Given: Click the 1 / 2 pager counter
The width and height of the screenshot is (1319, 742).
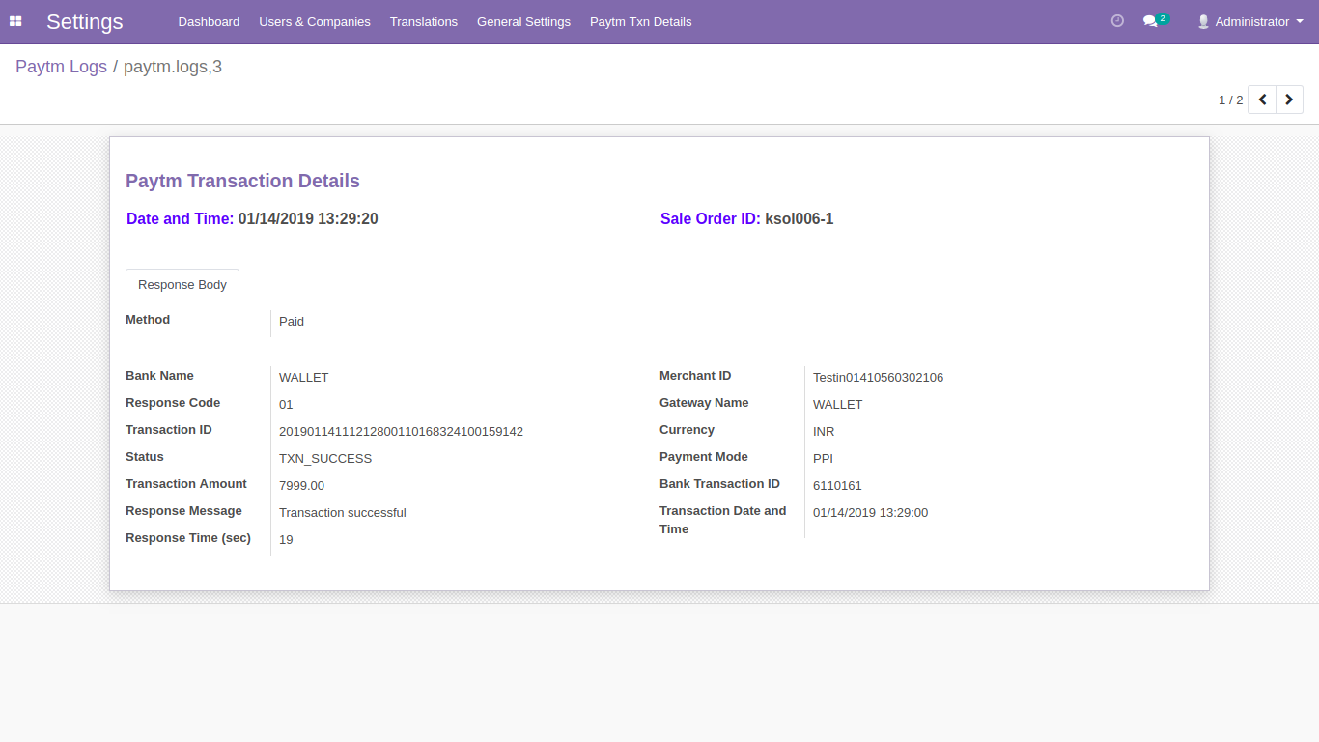Looking at the screenshot, I should (1230, 100).
